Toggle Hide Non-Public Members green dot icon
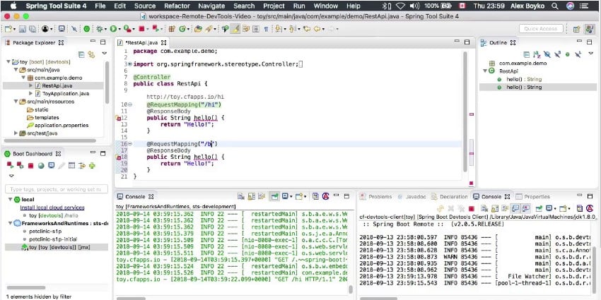The image size is (601, 300). point(568,55)
